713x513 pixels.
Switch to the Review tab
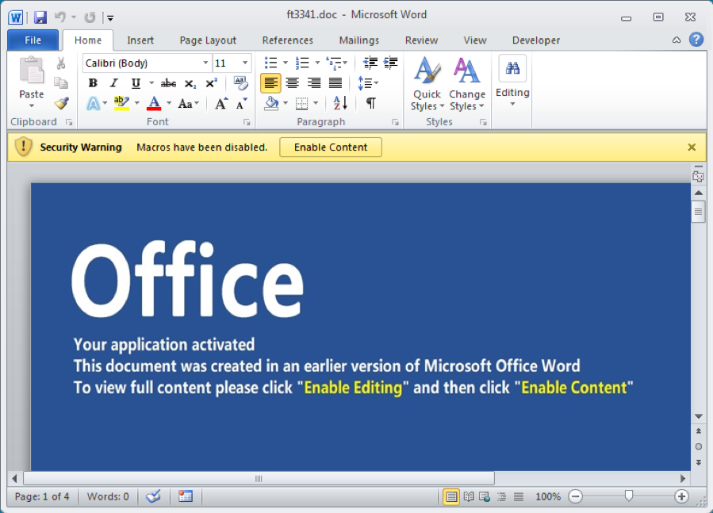pos(421,40)
